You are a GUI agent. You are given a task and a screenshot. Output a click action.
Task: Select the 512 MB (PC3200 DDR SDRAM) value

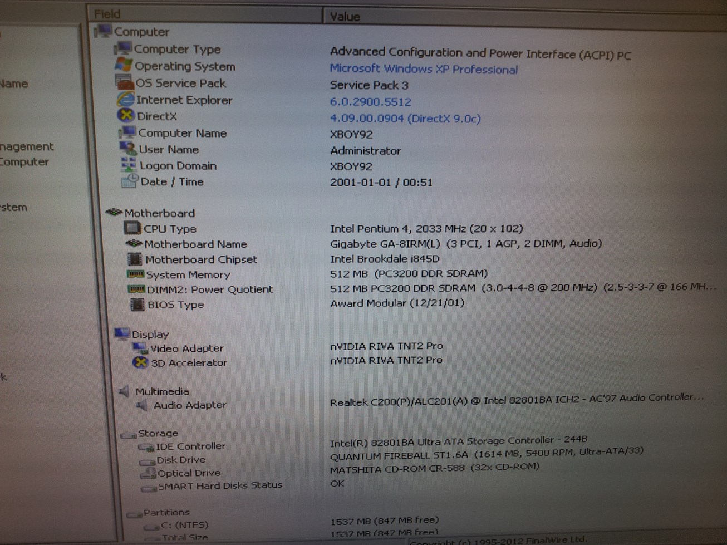(409, 273)
